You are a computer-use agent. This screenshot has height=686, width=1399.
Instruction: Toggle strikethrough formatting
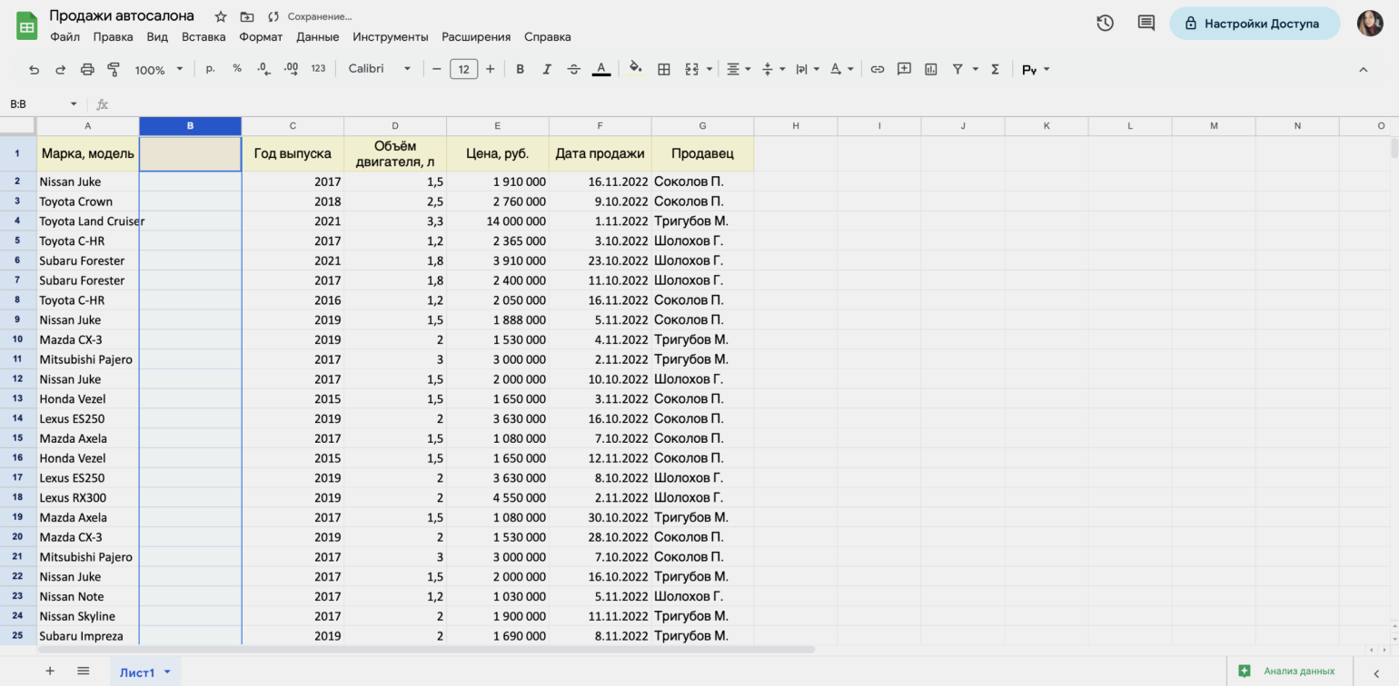(x=573, y=69)
